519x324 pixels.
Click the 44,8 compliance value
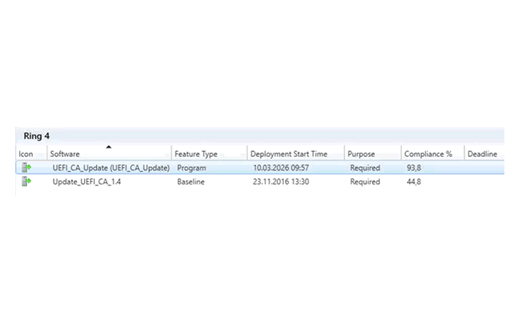tap(414, 182)
